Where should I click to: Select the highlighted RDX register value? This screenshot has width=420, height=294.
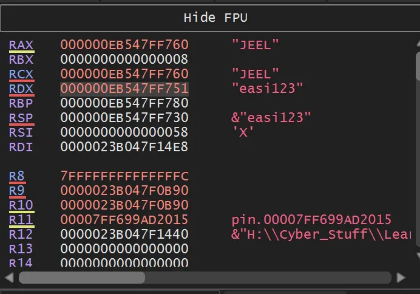[124, 89]
